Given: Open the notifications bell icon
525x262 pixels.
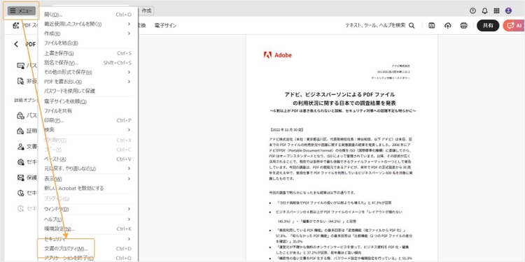Looking at the screenshot, I should click(484, 10).
